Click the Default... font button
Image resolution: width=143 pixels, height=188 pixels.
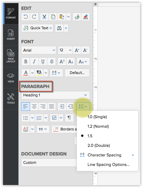click(77, 73)
